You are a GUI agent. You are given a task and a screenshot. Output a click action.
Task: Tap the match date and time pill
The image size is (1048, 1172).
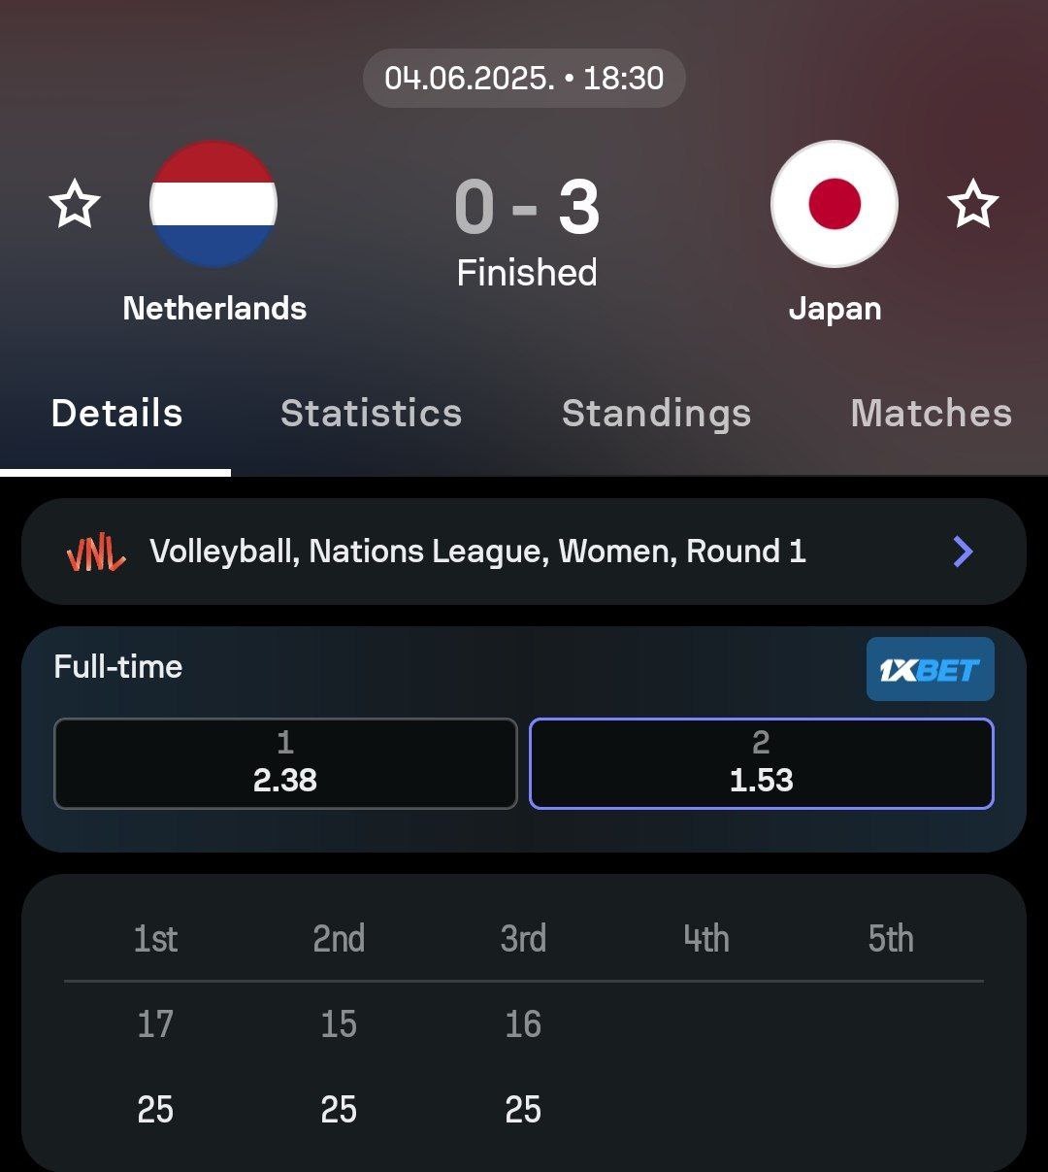[524, 78]
